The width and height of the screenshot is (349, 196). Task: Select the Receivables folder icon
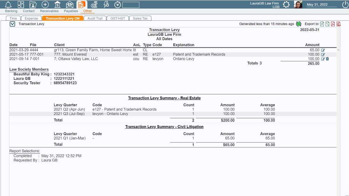point(33,4)
